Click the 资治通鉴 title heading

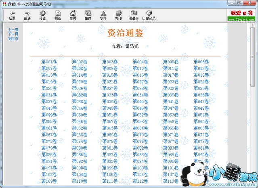tap(125, 33)
